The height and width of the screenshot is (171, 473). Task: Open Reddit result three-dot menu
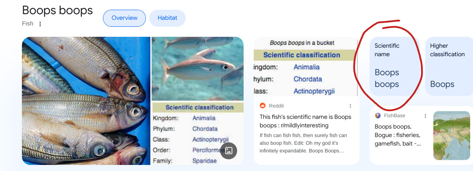tap(350, 106)
